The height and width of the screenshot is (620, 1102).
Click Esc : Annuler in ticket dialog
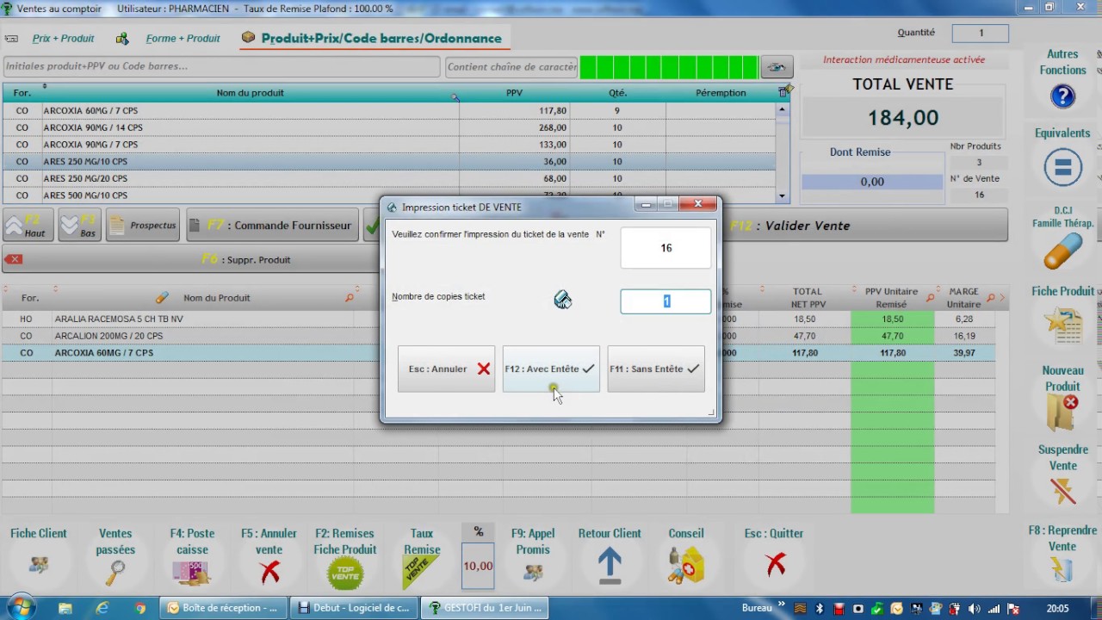click(x=446, y=369)
